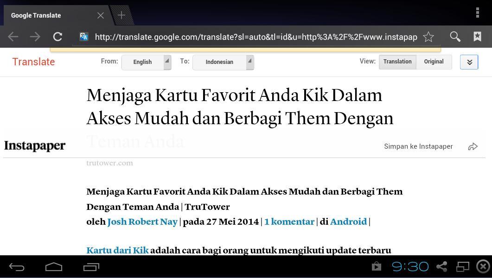
Task: Switch view to Translation
Action: 397,62
